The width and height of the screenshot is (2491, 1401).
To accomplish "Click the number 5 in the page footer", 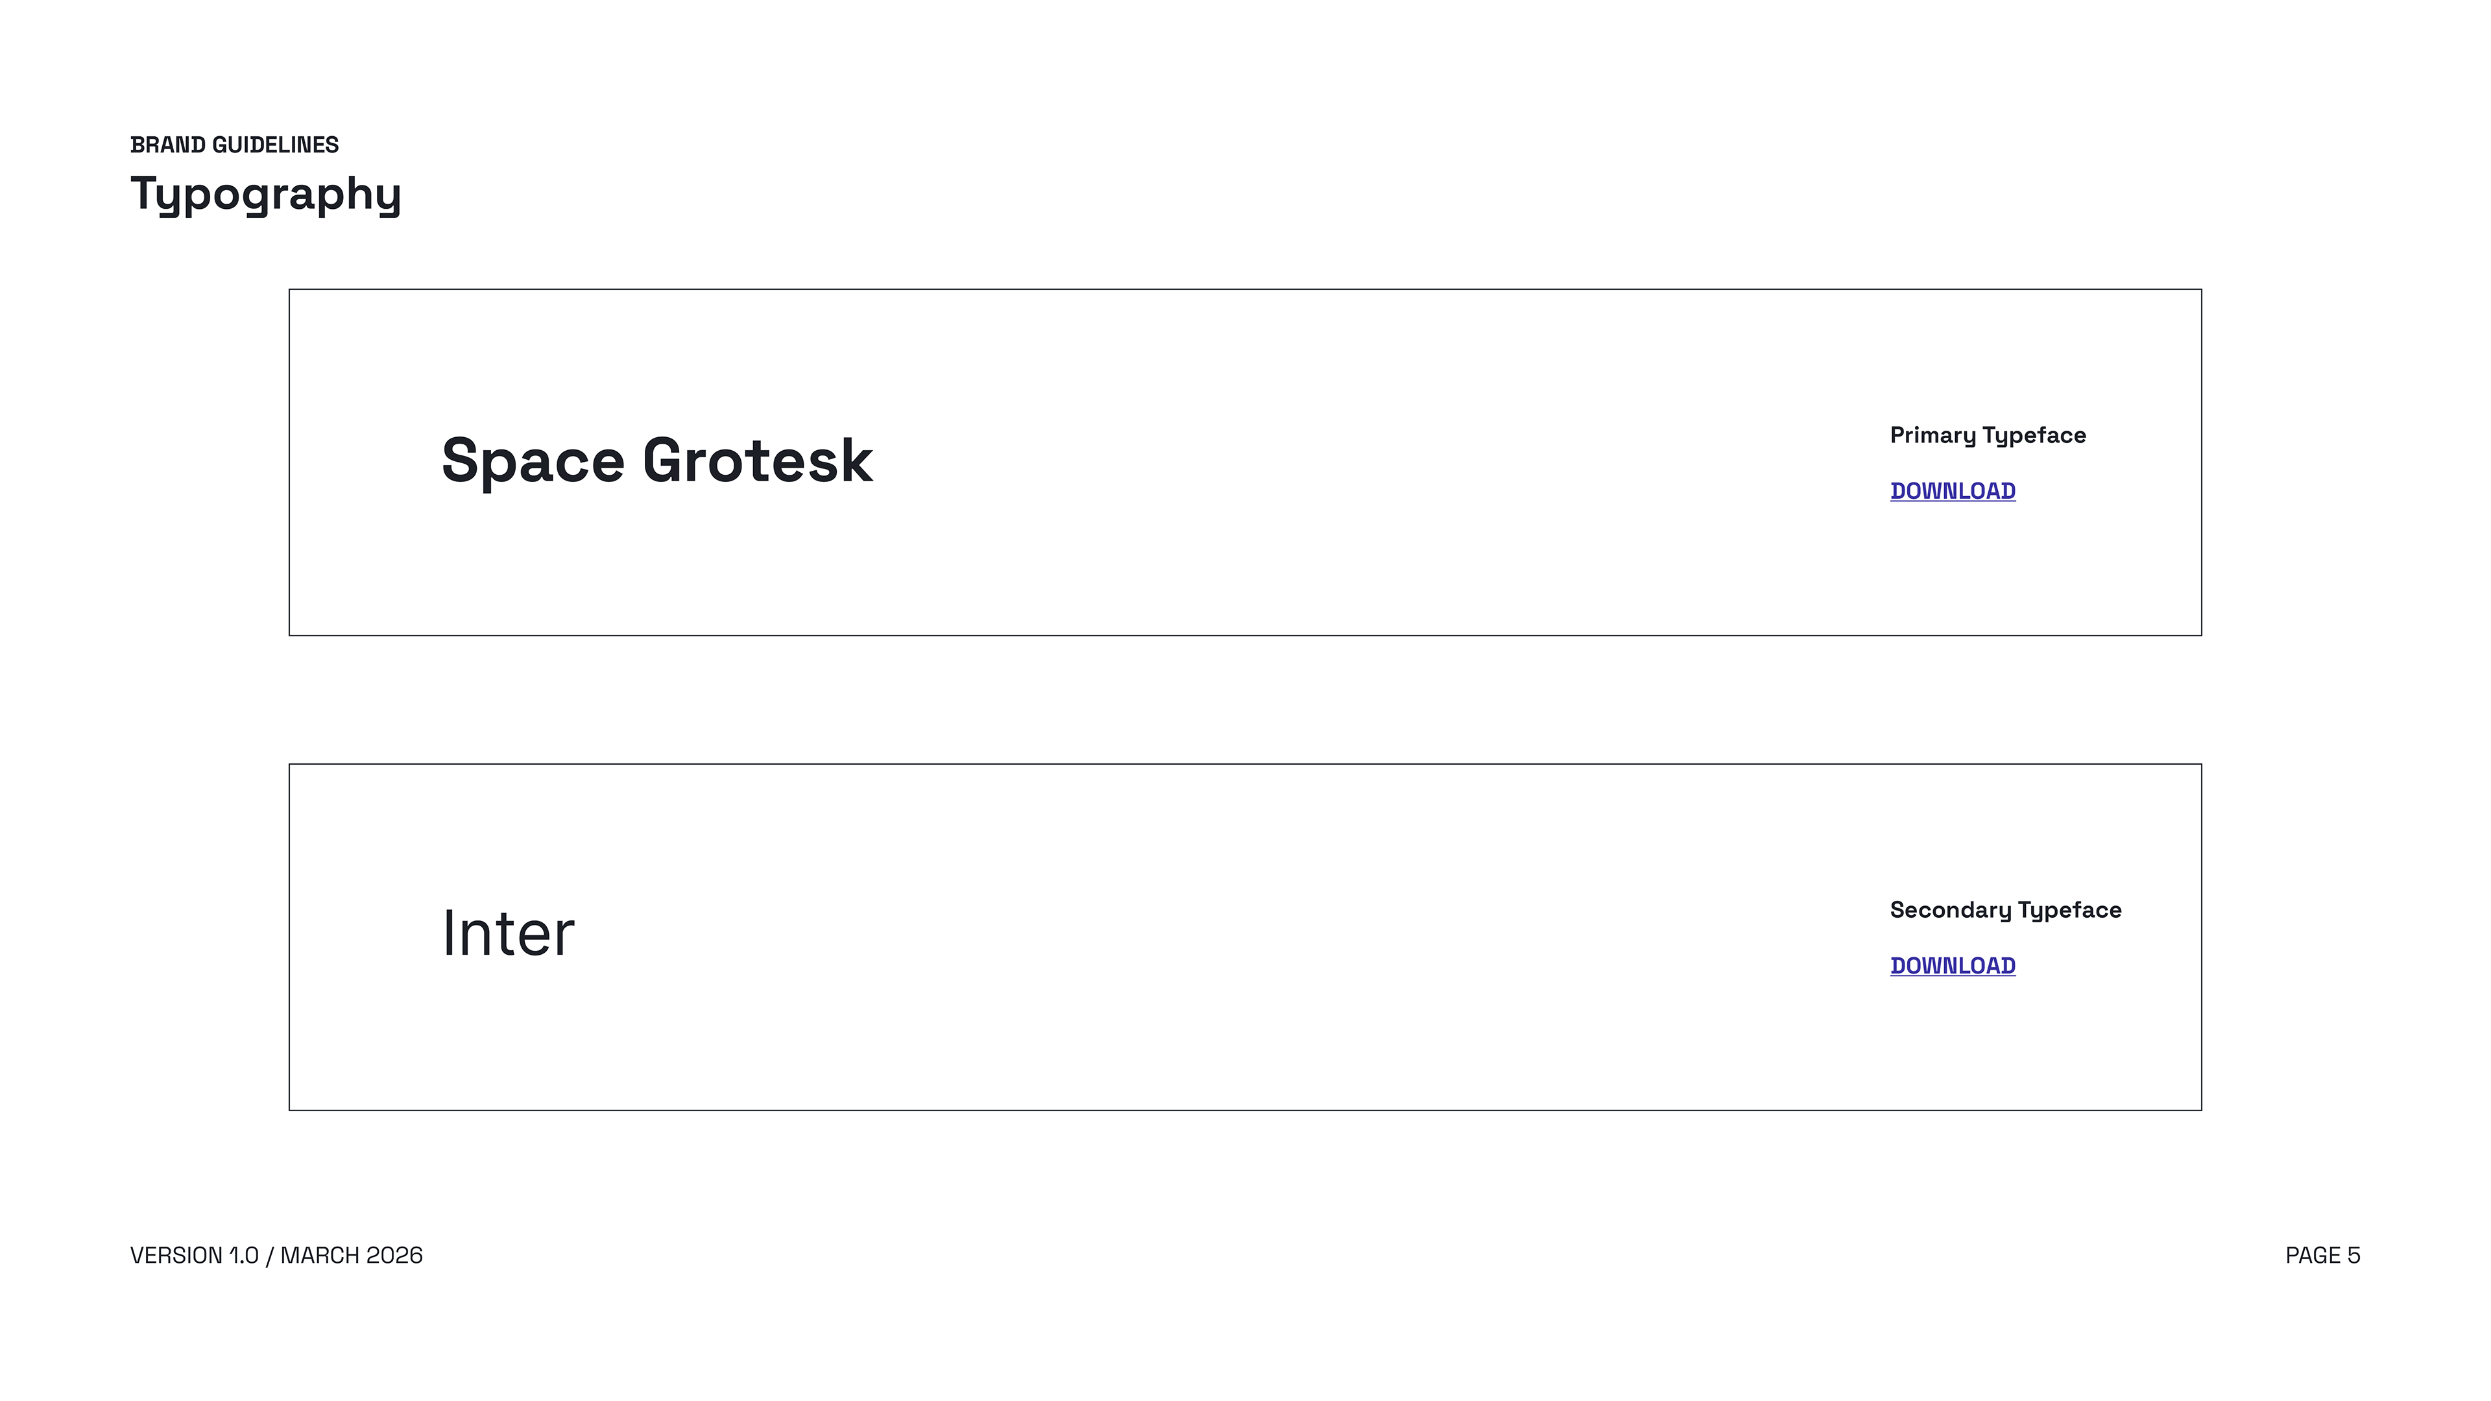I will (x=2353, y=1255).
